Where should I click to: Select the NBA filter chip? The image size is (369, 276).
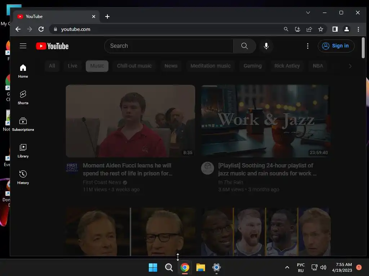click(318, 66)
